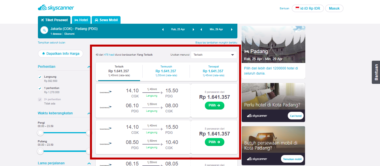This screenshot has width=380, height=166.
Task: Click the car icon on Sewa Mobil tab
Action: (x=96, y=20)
